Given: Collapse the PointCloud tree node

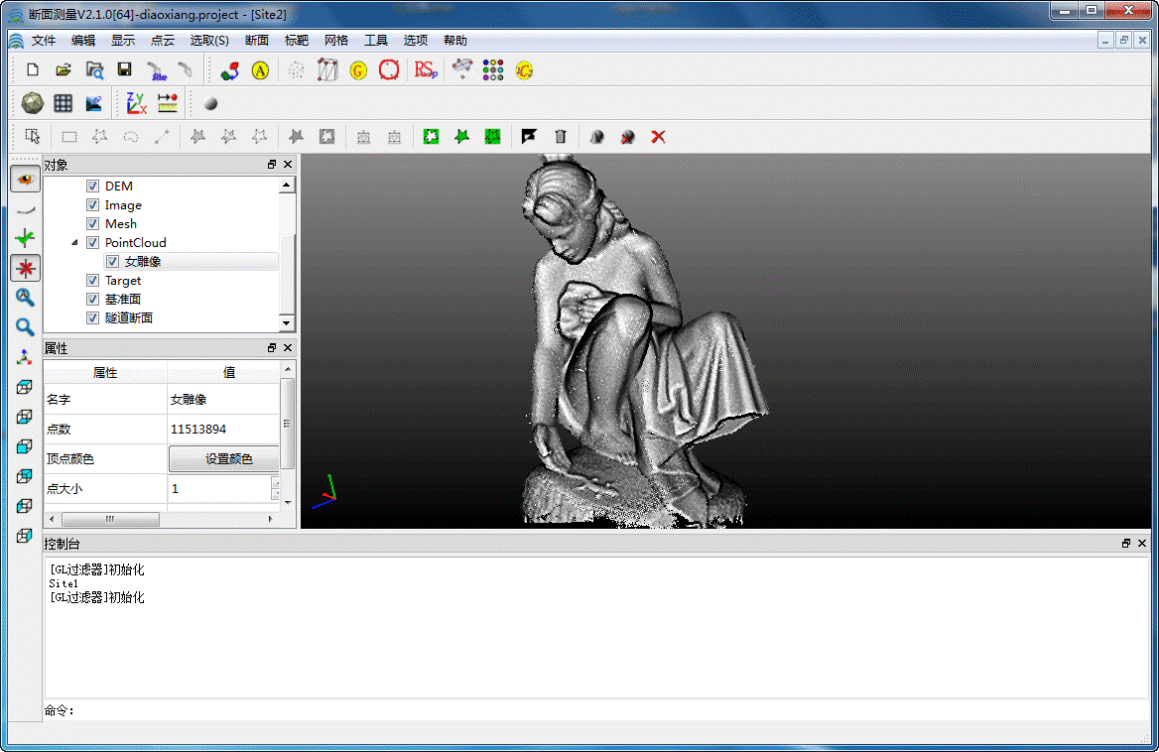Looking at the screenshot, I should 75,243.
